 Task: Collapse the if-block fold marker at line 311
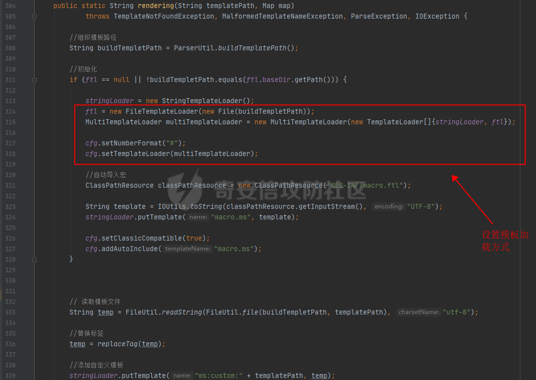click(34, 80)
